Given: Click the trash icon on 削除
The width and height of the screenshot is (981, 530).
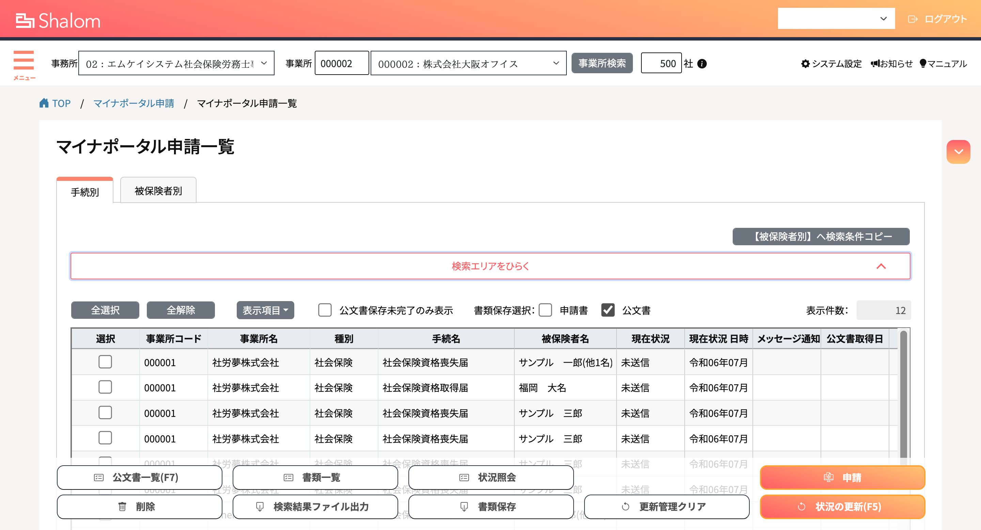Looking at the screenshot, I should [x=122, y=507].
